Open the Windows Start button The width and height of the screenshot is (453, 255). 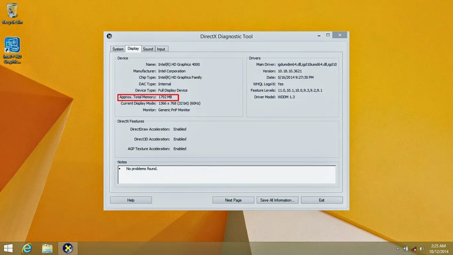[8, 248]
